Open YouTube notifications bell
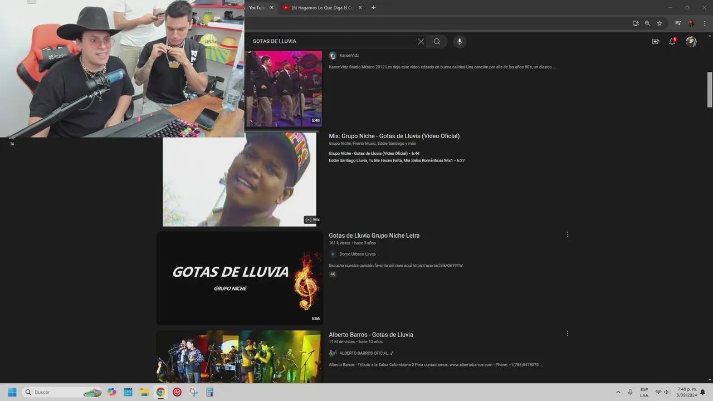 point(672,41)
